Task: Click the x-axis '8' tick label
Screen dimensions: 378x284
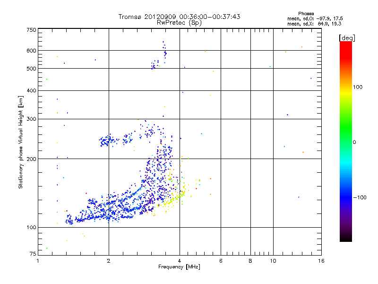Action: point(250,261)
